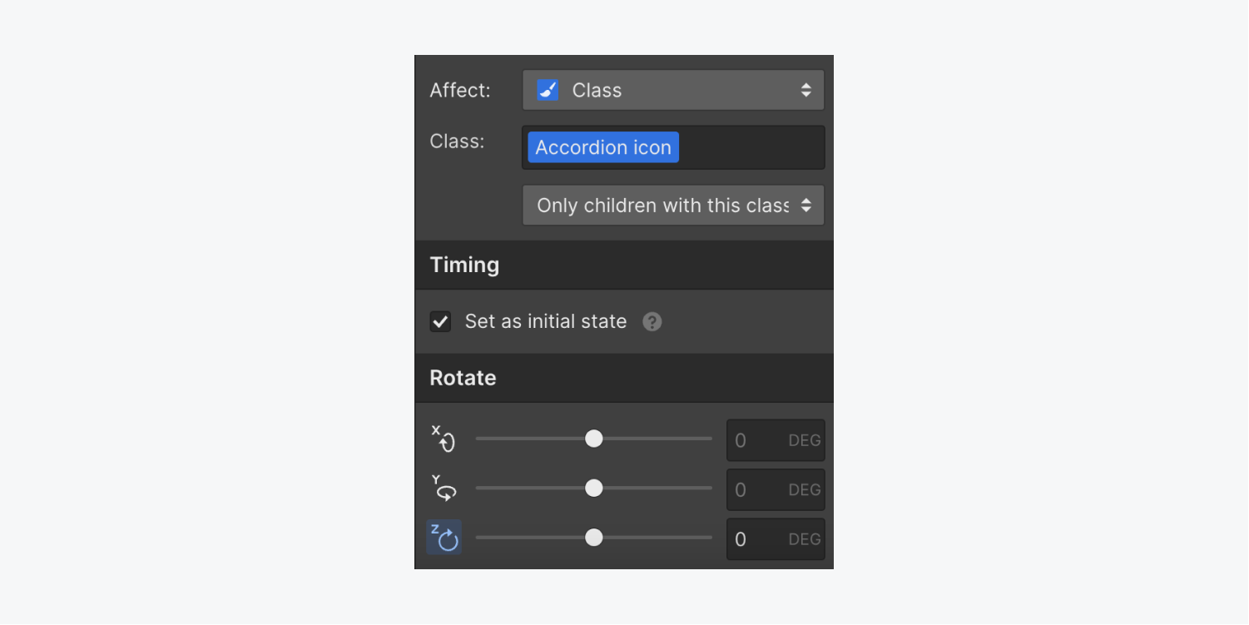
Task: Open Only children with this class dropdown
Action: tap(673, 206)
